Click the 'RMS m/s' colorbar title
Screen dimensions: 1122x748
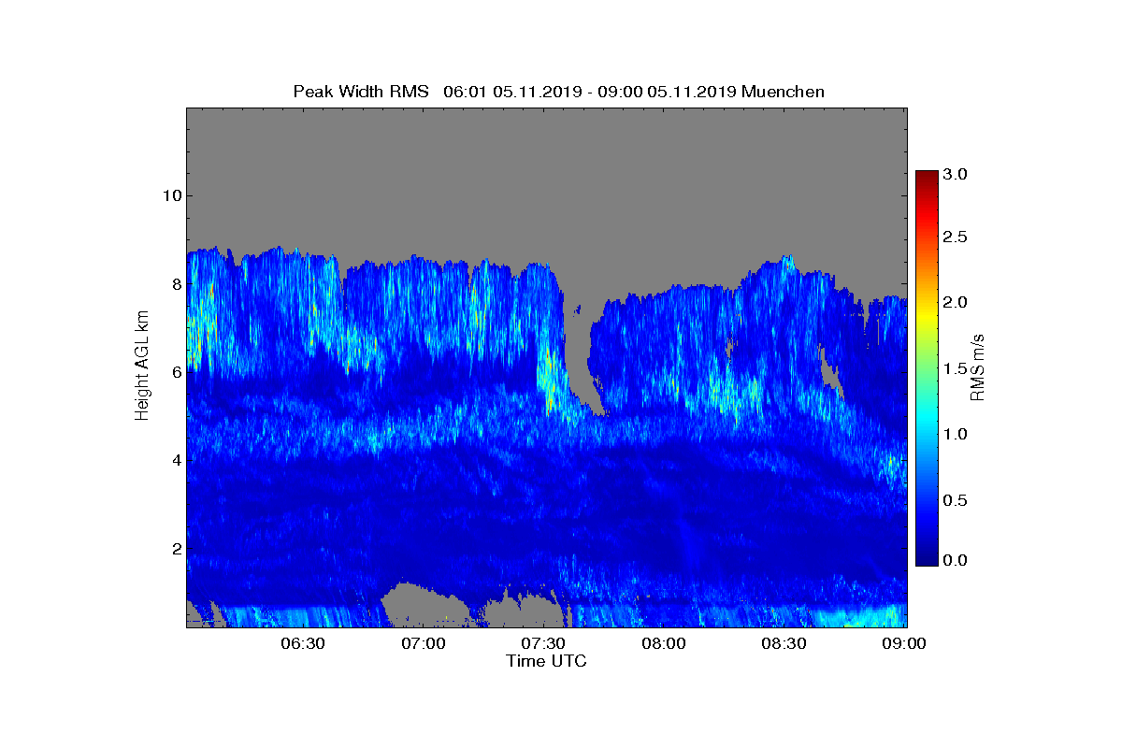(x=978, y=367)
